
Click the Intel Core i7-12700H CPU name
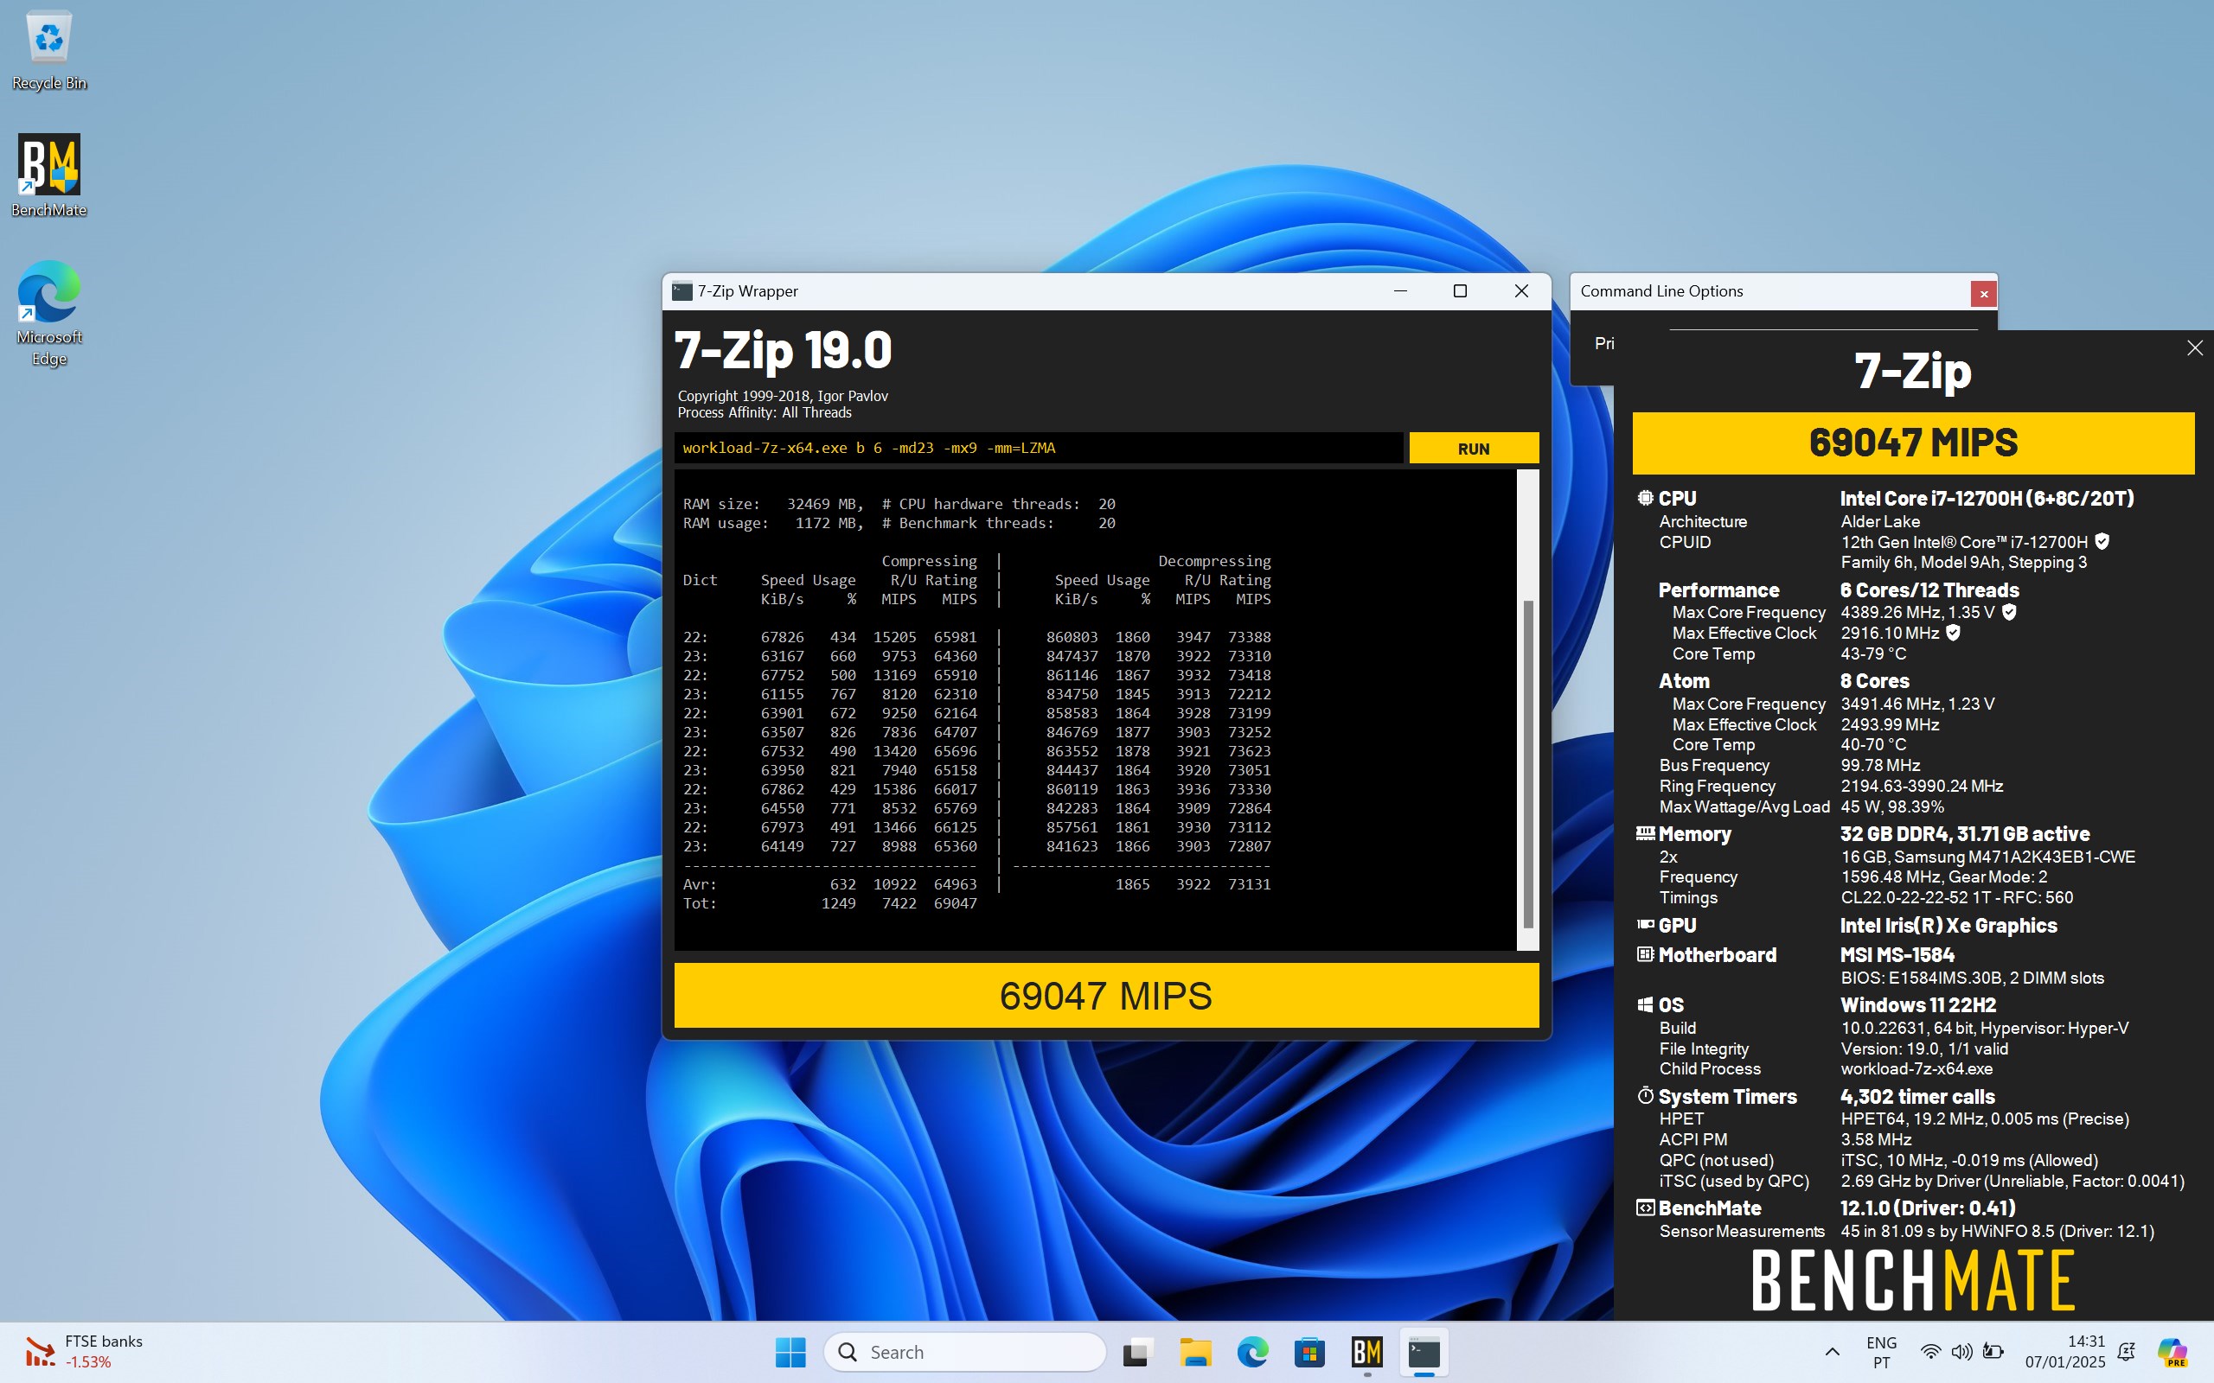pyautogui.click(x=1987, y=499)
